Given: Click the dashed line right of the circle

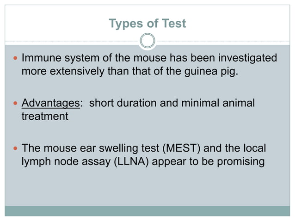Looking at the screenshot, I should pyautogui.click(x=222, y=41).
